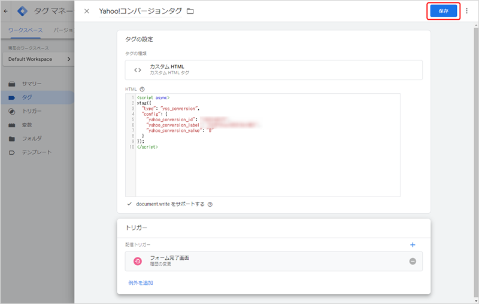
Task: Expand the Default Workspace selector
Action: click(x=38, y=59)
